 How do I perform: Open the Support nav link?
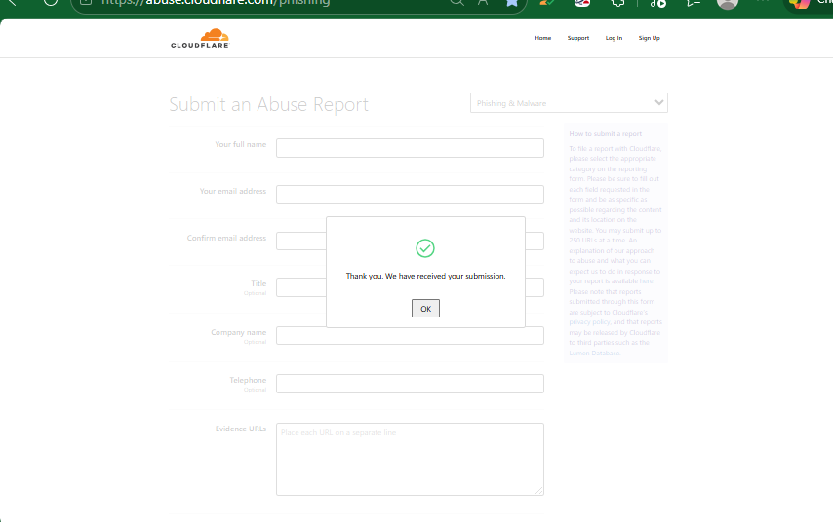point(578,38)
